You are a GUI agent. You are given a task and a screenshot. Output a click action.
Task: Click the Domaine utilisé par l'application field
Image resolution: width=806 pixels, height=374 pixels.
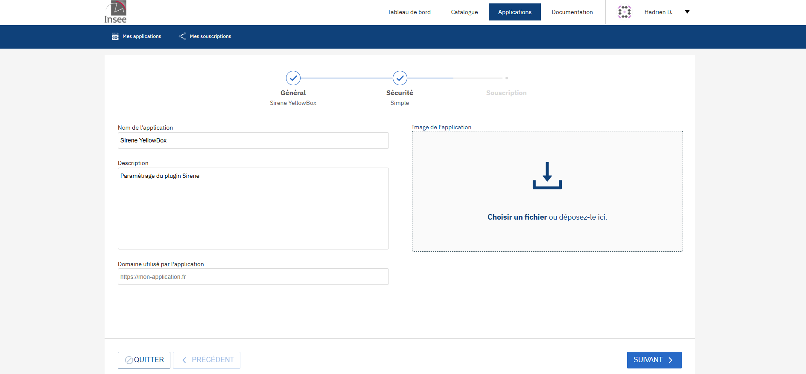point(253,277)
